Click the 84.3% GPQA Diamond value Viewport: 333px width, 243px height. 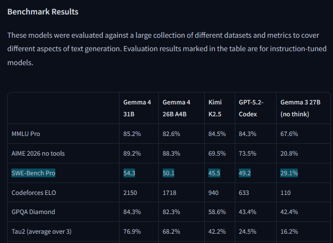coord(132,212)
